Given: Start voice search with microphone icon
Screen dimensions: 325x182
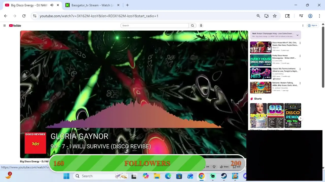Looking at the screenshot, I should coord(201,26).
